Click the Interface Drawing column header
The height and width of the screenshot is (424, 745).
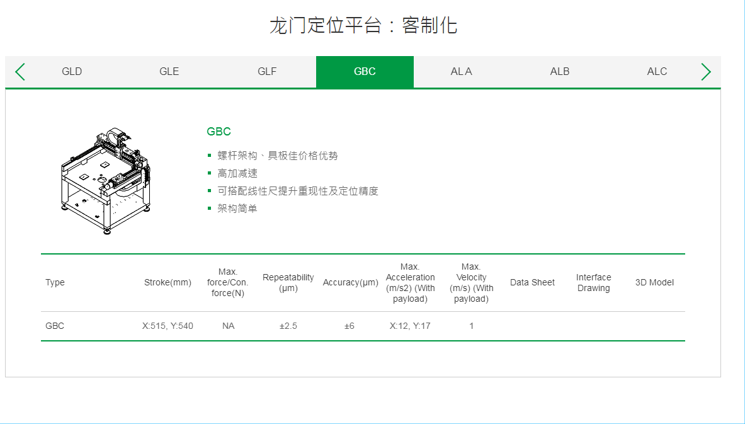(593, 282)
